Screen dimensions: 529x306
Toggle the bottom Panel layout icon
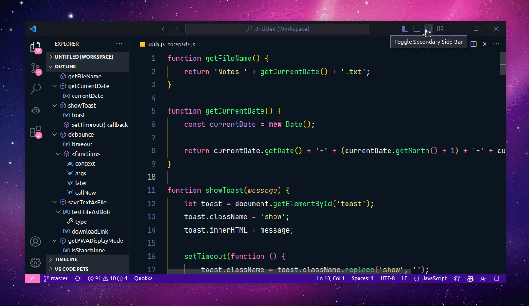417,29
